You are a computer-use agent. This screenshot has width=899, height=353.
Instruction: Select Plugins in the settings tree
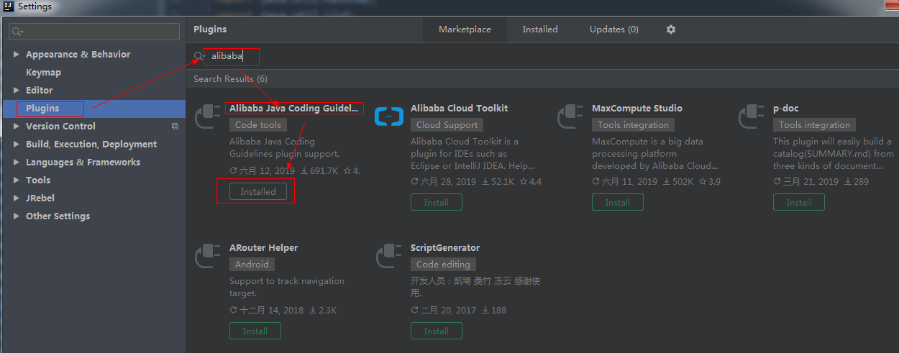click(x=42, y=109)
